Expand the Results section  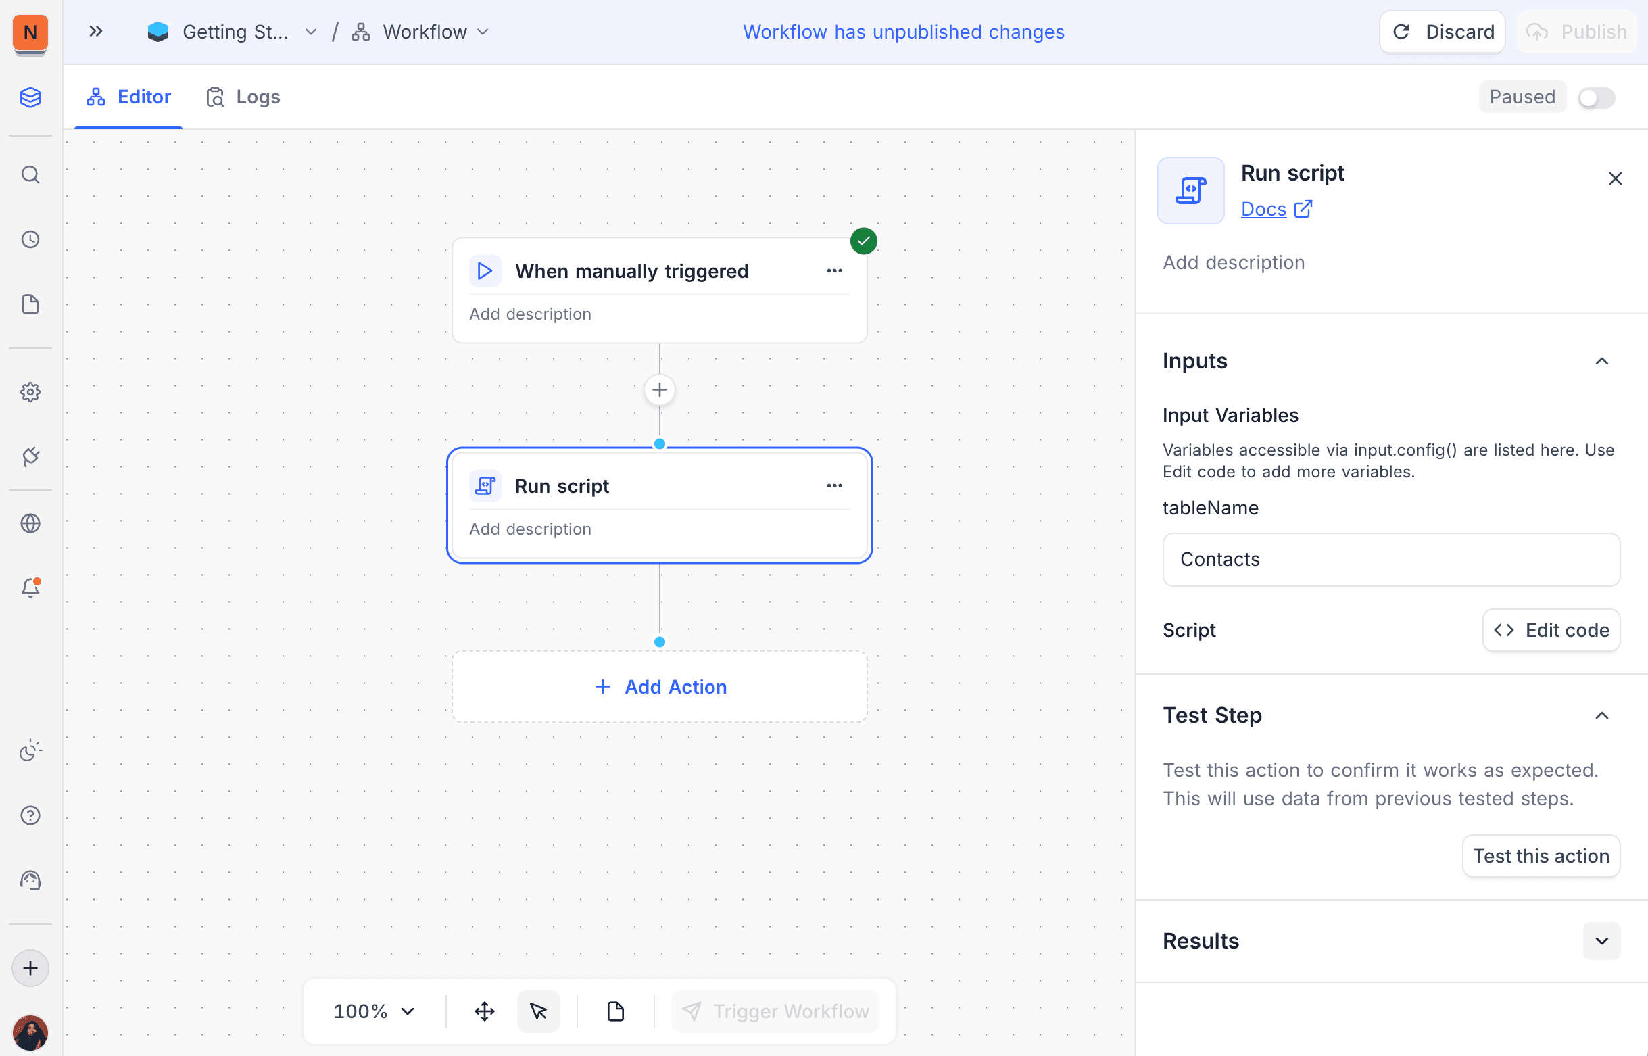[x=1601, y=941]
